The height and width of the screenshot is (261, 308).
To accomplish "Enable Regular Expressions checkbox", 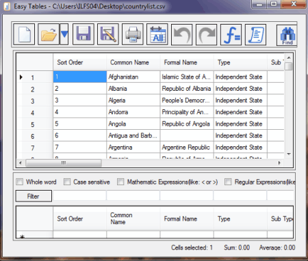I will [228, 182].
